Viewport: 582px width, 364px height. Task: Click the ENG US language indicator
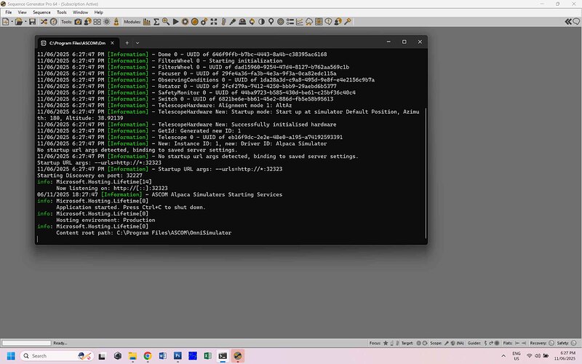click(517, 356)
